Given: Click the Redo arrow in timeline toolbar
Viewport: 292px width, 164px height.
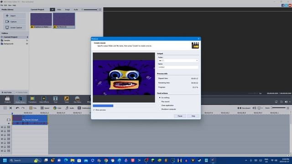Looking at the screenshot, I should coord(23,108).
